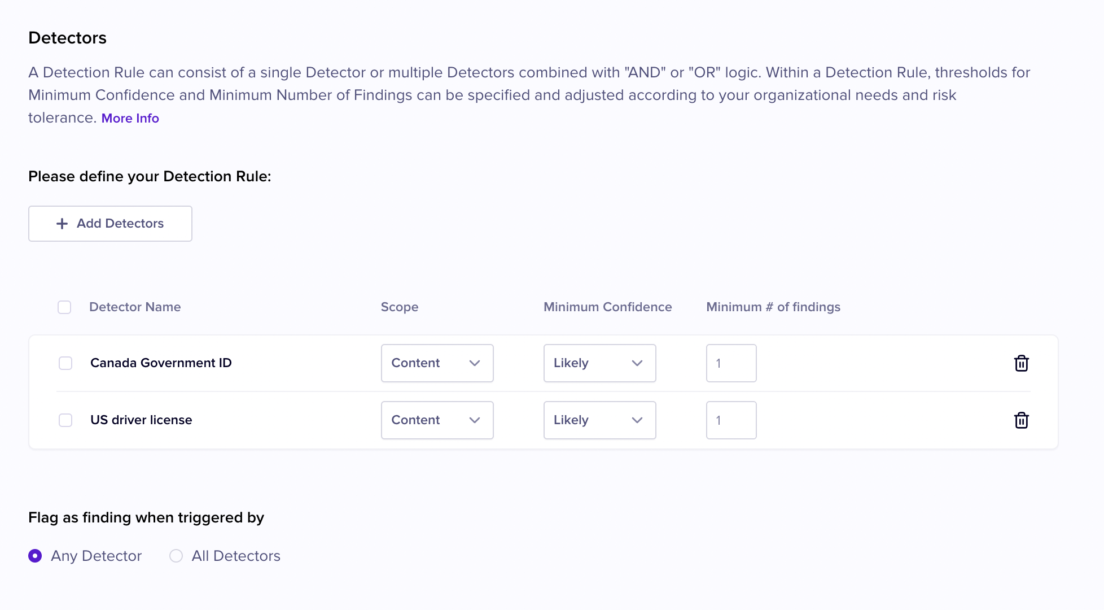
Task: Click the Scope column header
Action: click(x=400, y=307)
